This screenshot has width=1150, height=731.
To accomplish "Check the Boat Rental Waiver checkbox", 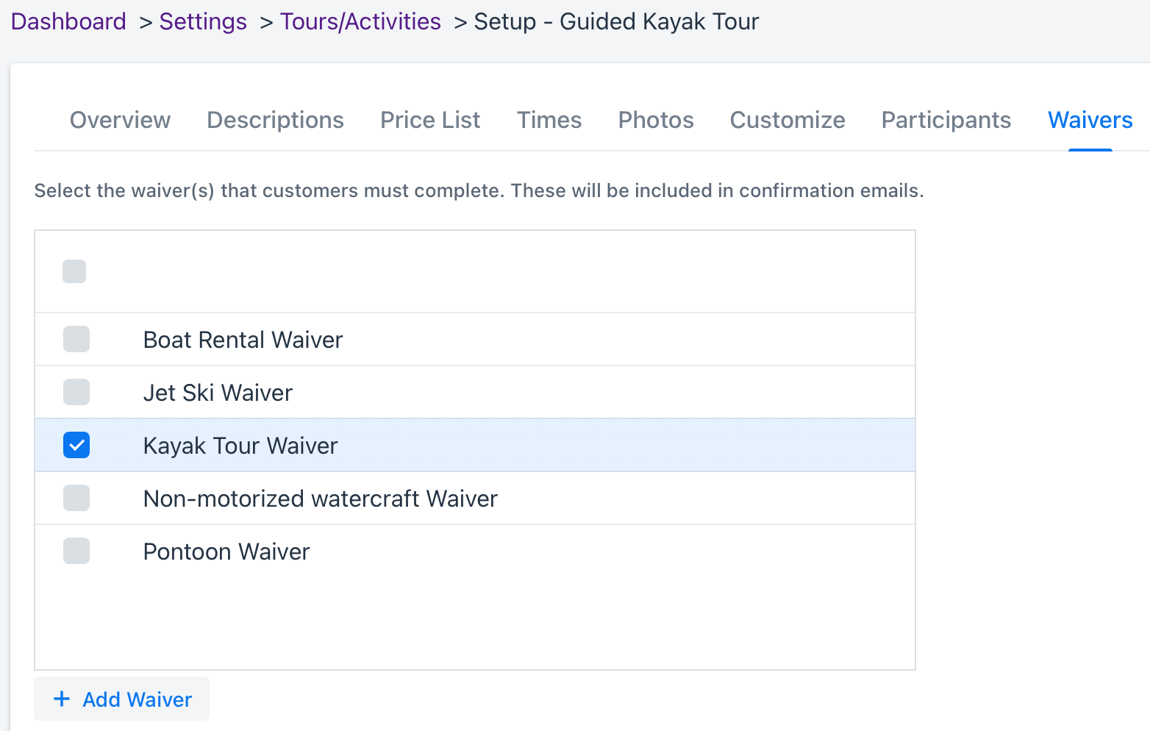I will 76,339.
